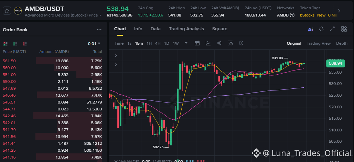Click the 541.08 high marker on chart
The image size is (354, 162).
[x=278, y=58]
